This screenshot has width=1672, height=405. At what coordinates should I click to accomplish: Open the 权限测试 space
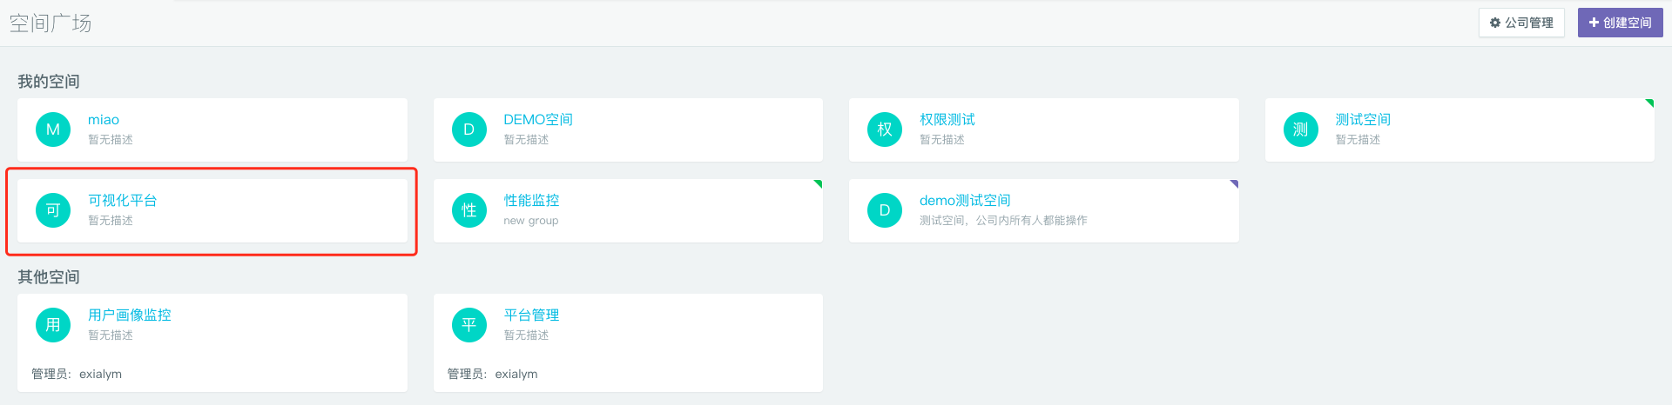pos(947,120)
